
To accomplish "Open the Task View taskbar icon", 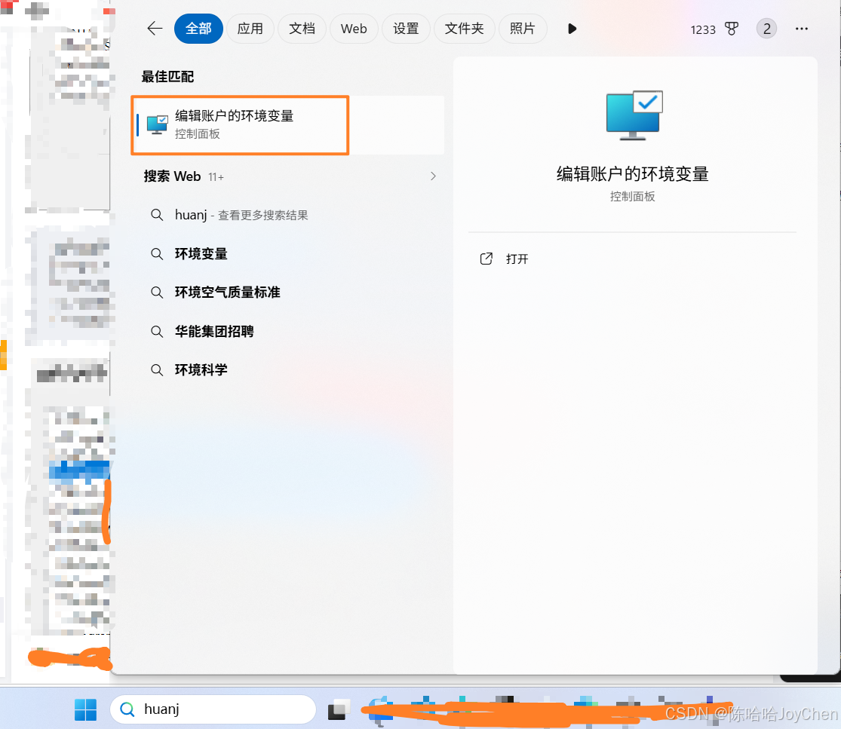I will tap(339, 709).
